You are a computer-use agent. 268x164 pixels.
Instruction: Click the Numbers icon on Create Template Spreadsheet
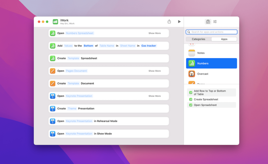(x=53, y=58)
